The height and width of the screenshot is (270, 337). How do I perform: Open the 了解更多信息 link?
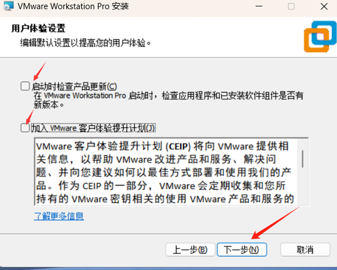[59, 216]
